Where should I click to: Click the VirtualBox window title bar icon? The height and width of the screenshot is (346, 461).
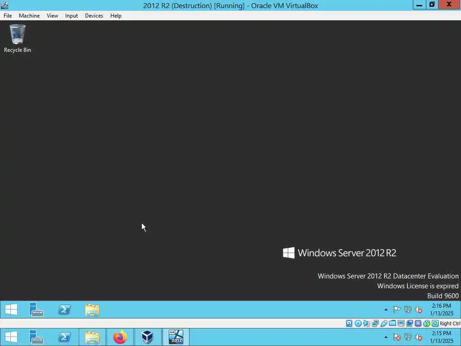pyautogui.click(x=4, y=5)
